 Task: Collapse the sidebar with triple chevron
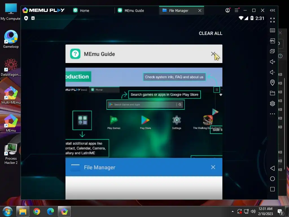[272, 10]
